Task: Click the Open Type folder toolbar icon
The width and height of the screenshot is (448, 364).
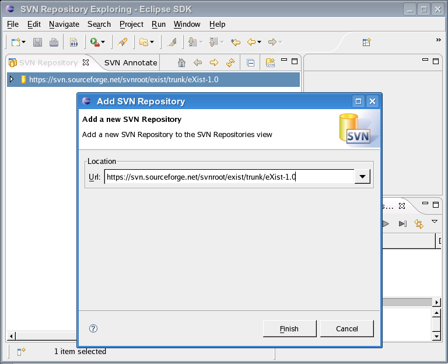Action: pos(143,42)
